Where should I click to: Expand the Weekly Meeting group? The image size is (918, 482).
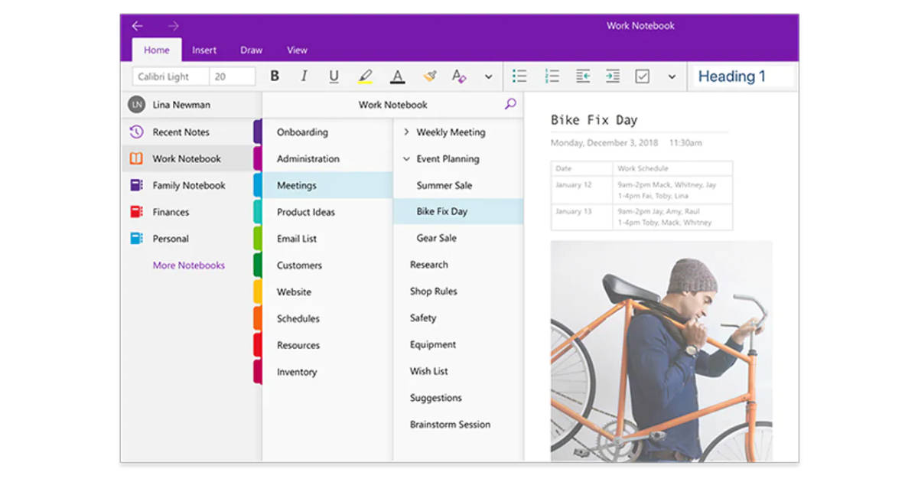click(x=405, y=132)
